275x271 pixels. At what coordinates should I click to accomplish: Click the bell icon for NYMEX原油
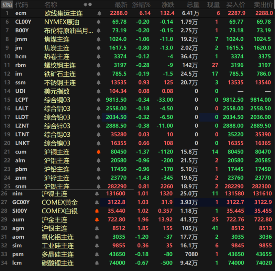(99, 22)
